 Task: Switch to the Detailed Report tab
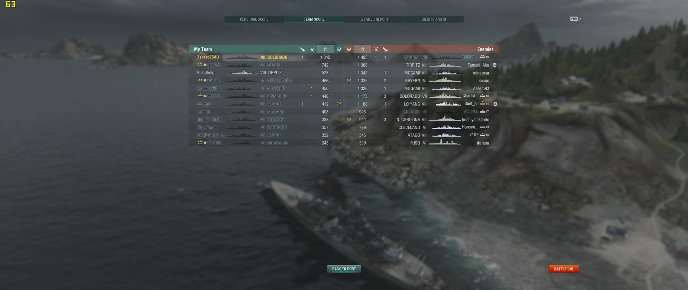click(x=374, y=19)
